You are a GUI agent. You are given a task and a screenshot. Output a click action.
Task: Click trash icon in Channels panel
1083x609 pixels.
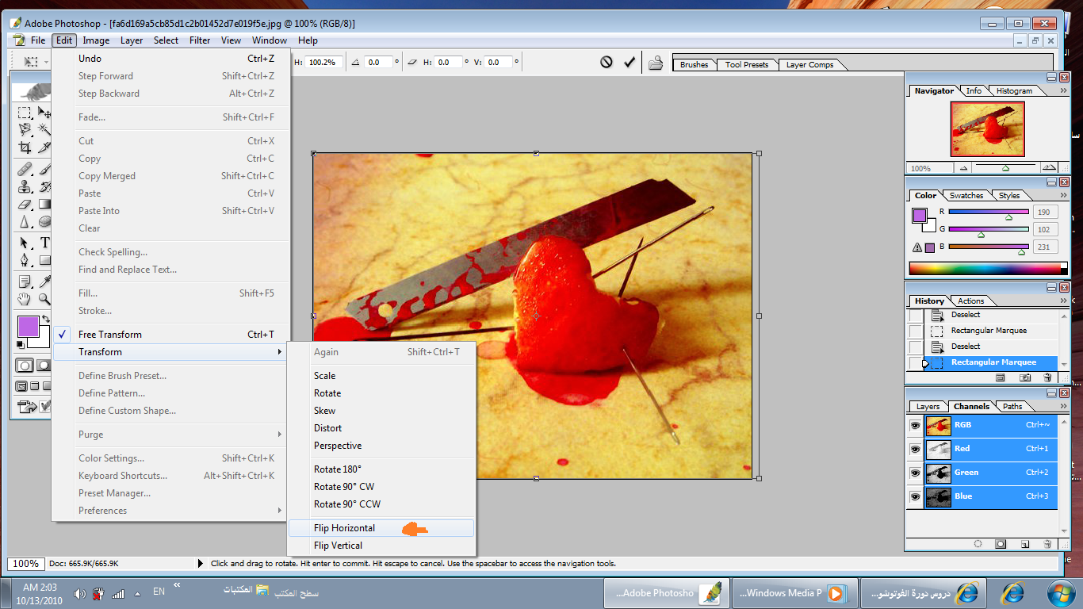click(1047, 544)
